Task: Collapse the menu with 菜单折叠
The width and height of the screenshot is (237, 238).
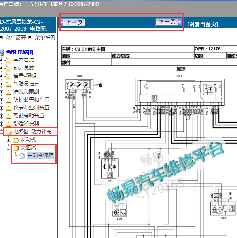Action: [x=45, y=38]
